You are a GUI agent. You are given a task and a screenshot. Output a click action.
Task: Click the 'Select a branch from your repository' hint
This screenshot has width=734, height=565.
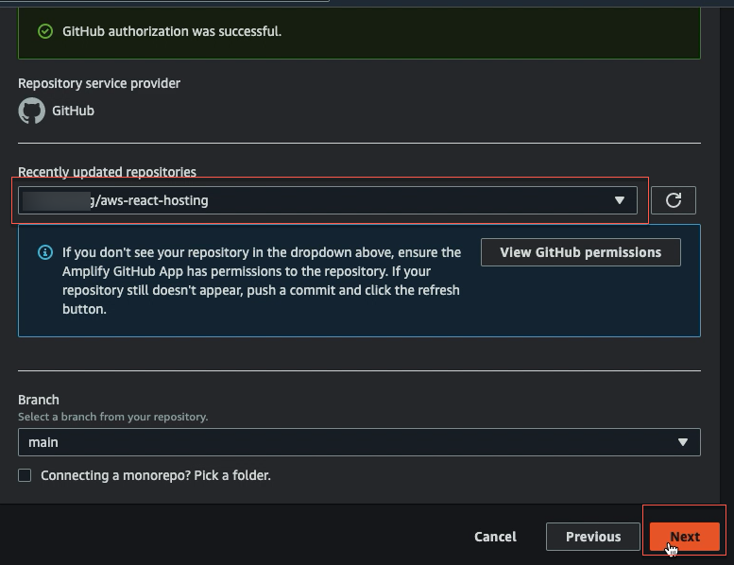point(112,417)
